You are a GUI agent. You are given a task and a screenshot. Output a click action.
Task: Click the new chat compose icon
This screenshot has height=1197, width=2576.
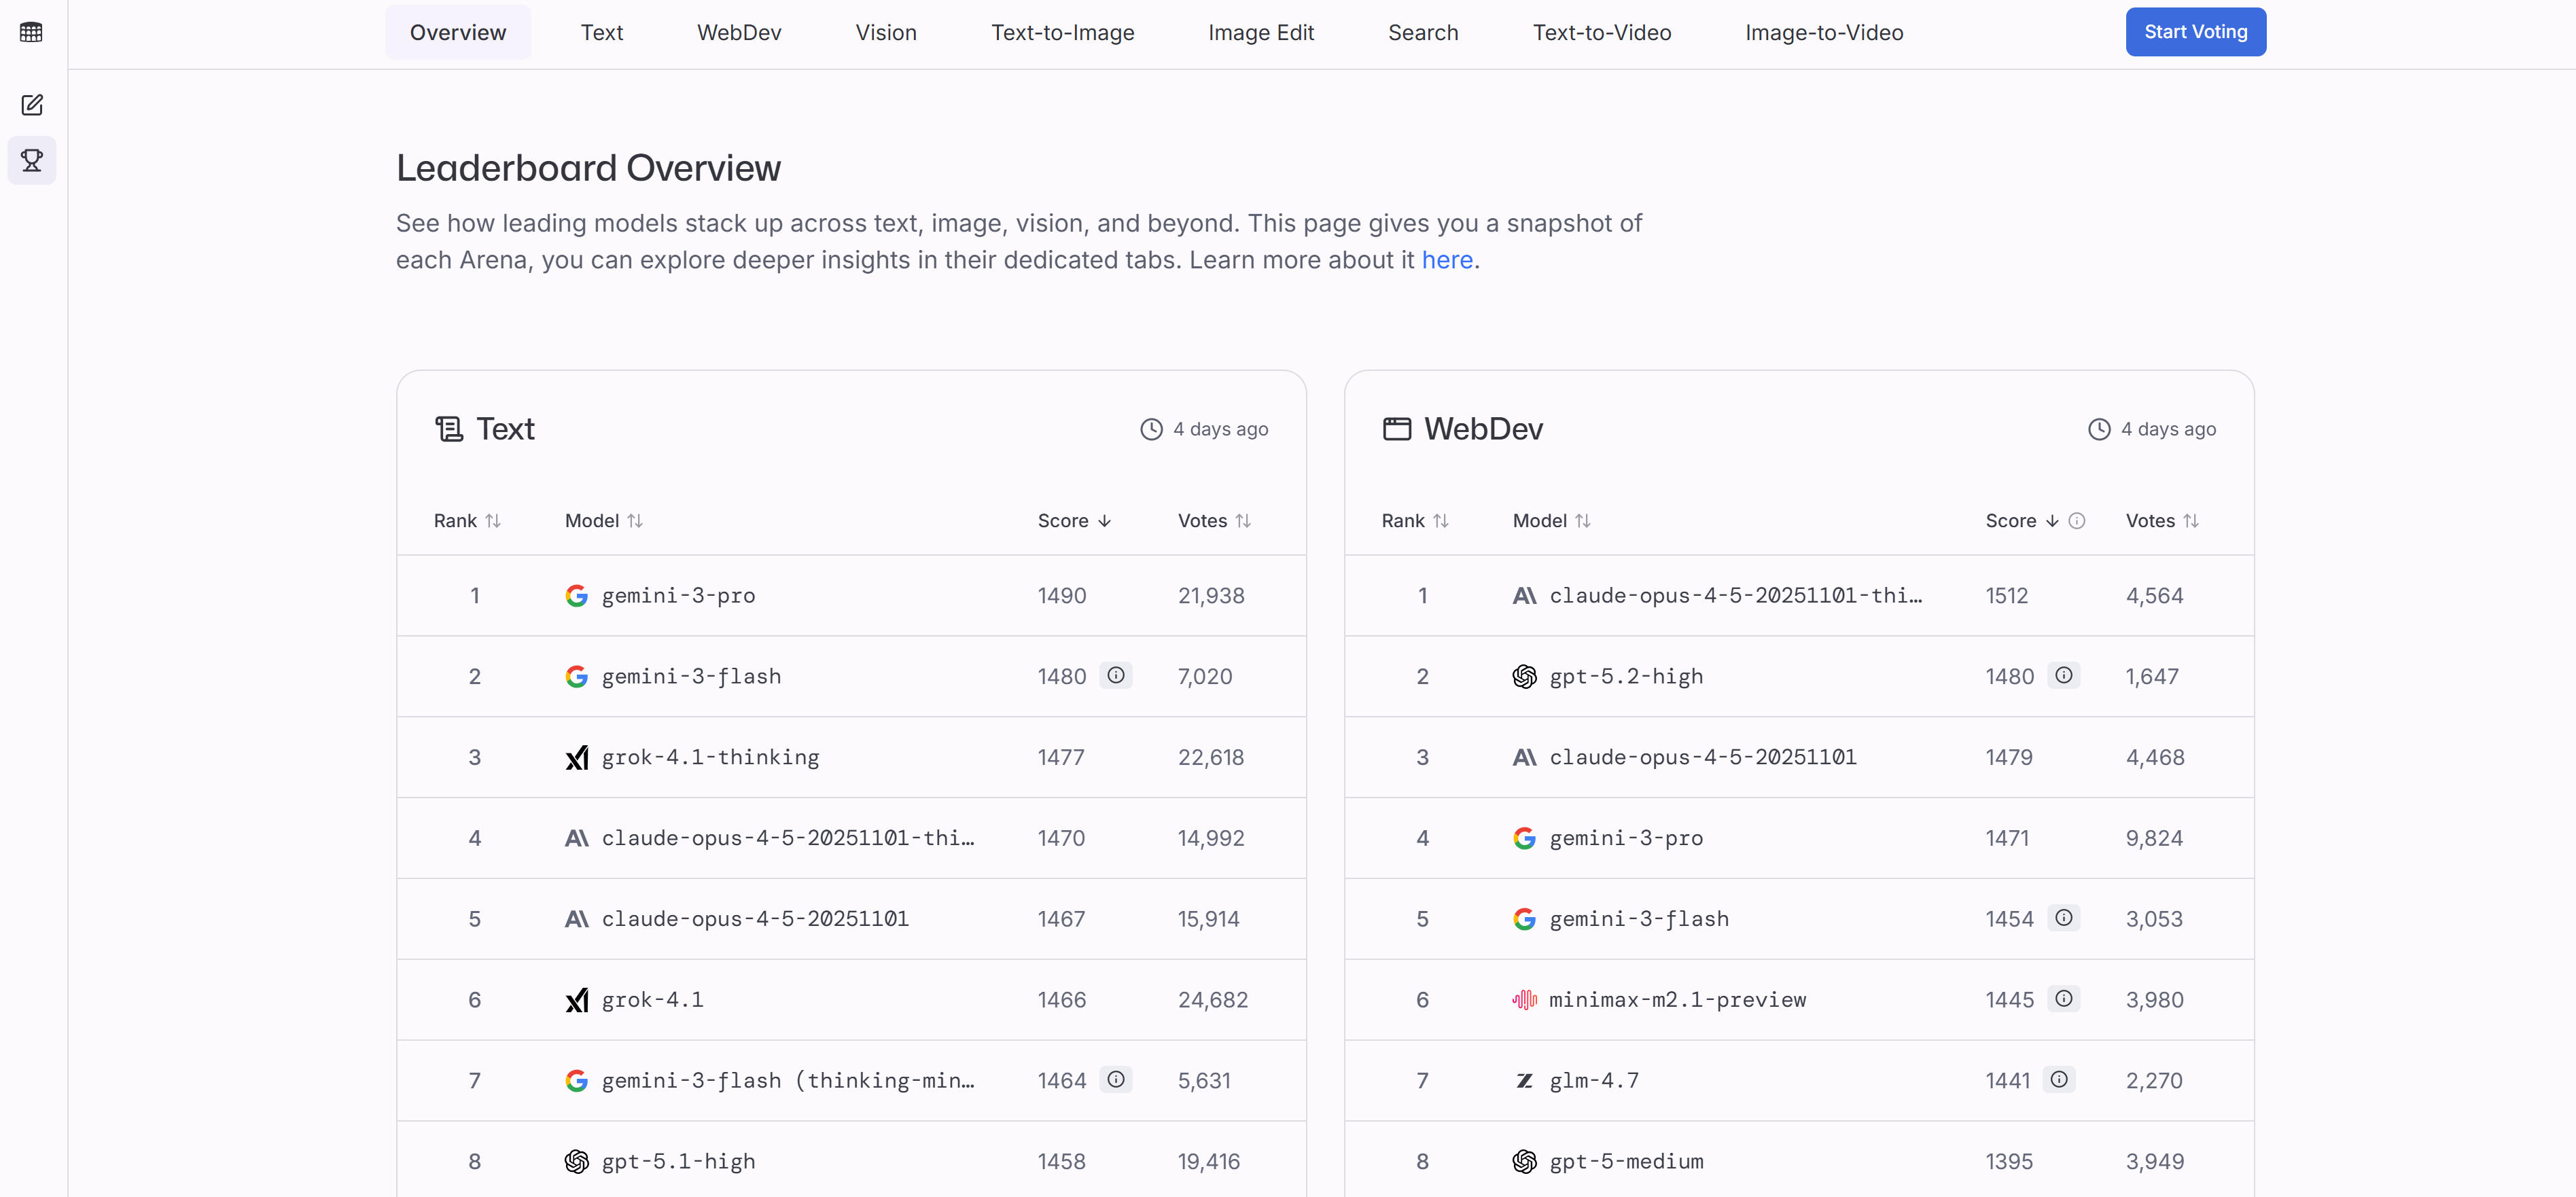32,105
